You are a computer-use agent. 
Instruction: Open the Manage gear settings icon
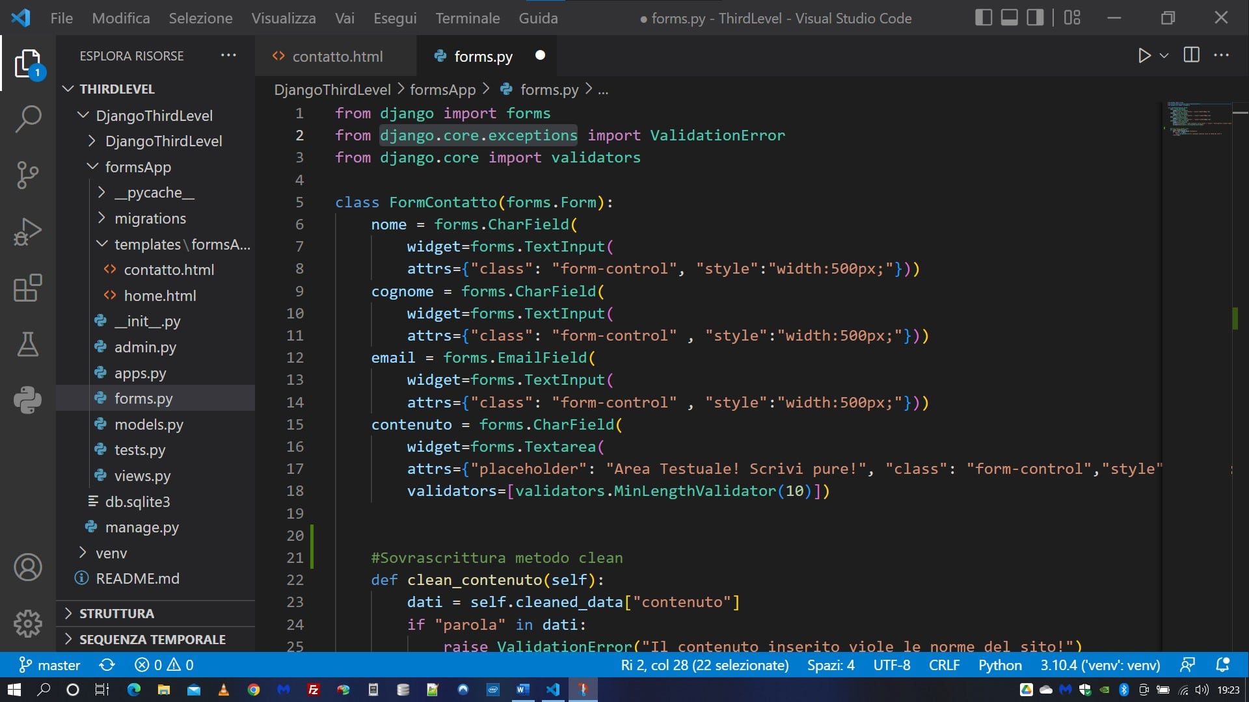28,624
